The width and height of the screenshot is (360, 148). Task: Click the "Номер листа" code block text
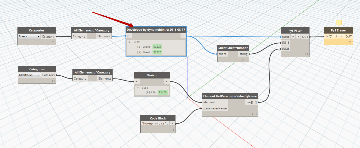coord(155,123)
